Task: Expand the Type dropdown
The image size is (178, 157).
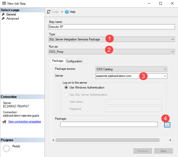Action: tap(172, 39)
